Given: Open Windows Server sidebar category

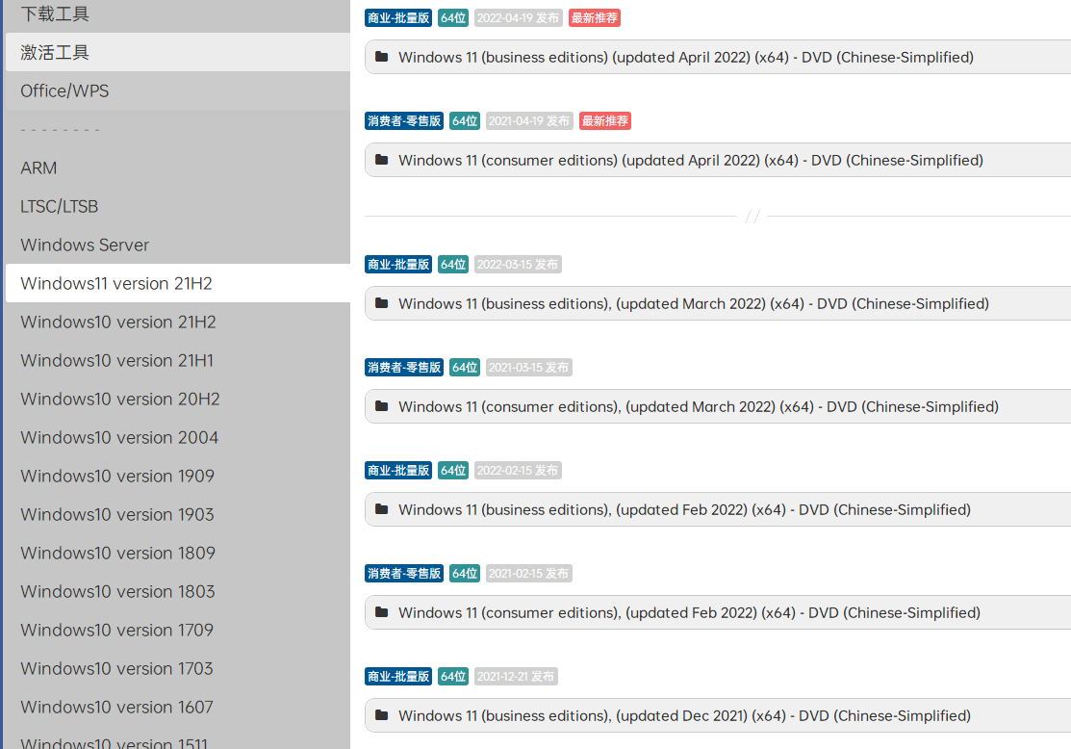Looking at the screenshot, I should tap(178, 245).
